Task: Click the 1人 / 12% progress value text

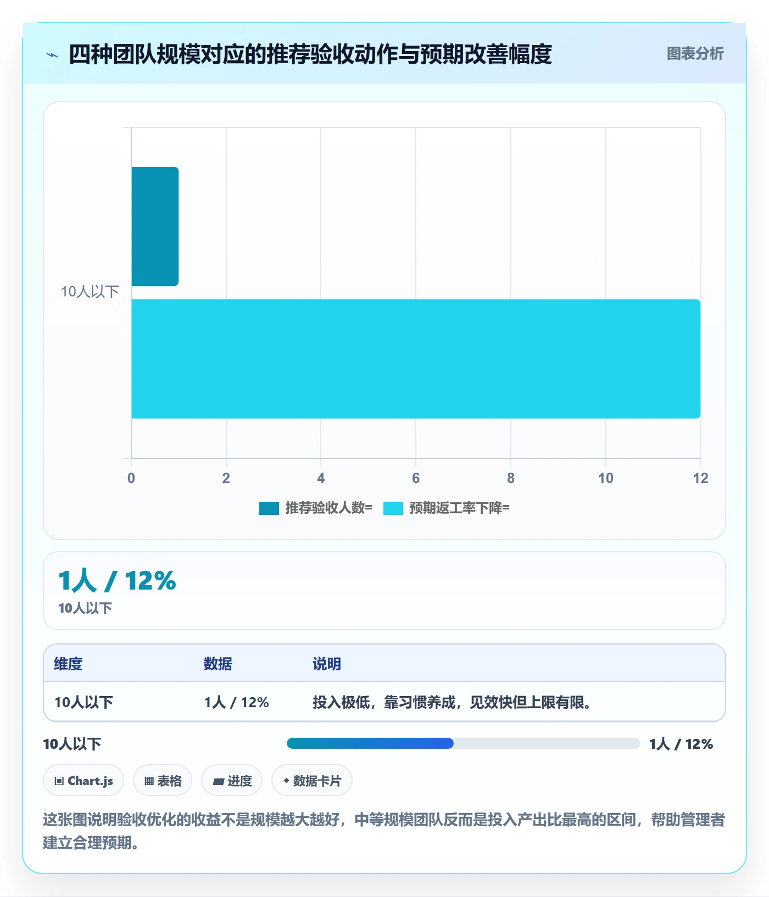Action: pyautogui.click(x=681, y=744)
